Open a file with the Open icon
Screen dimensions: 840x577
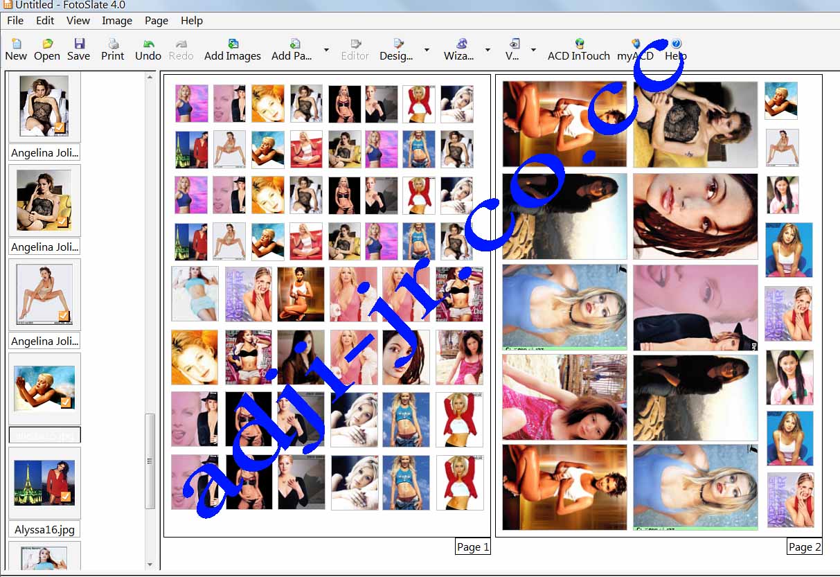coord(47,50)
